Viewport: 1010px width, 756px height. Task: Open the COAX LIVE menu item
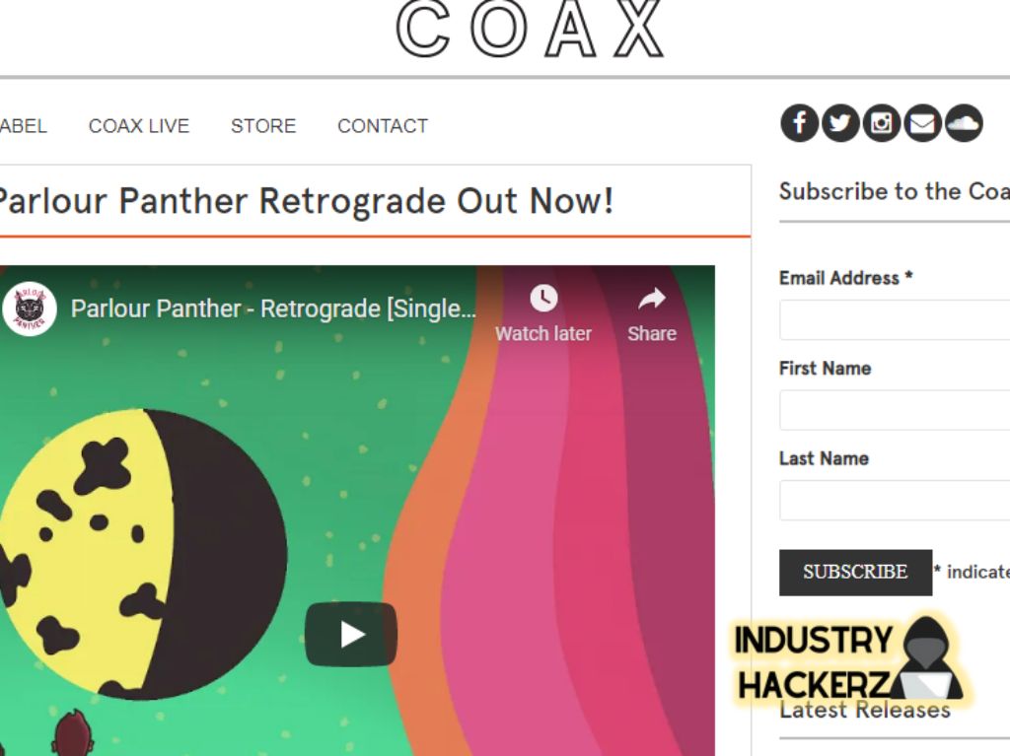[x=139, y=126]
